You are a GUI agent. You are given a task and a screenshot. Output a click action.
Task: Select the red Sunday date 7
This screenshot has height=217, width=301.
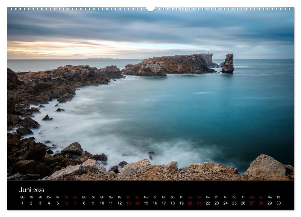pos(75,204)
